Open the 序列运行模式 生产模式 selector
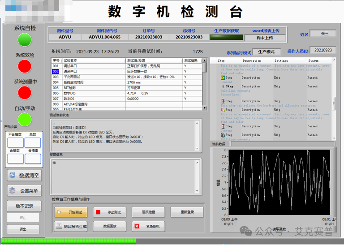The image size is (344, 245). tap(267, 52)
